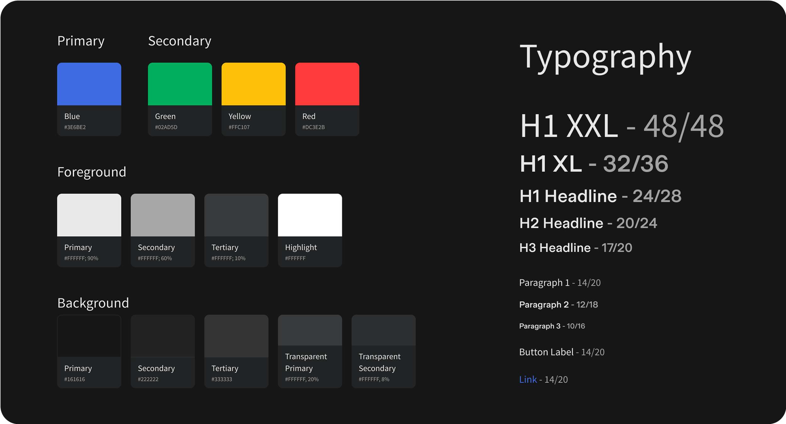This screenshot has width=786, height=424.
Task: Click the Blue primary color swatch
Action: pyautogui.click(x=89, y=84)
